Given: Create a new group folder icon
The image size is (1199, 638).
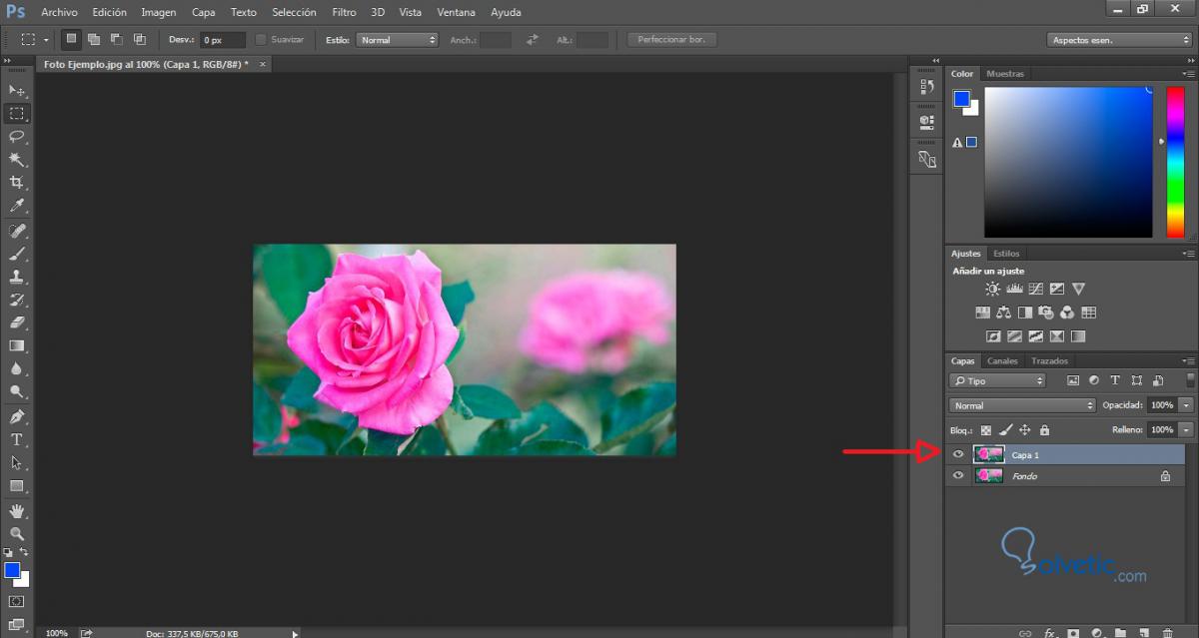Looking at the screenshot, I should click(1120, 632).
